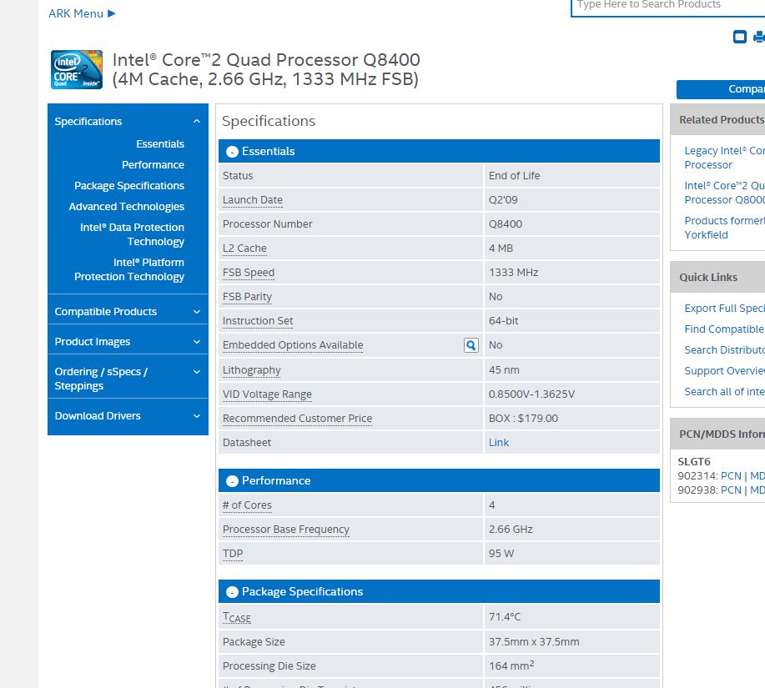Click the '0.8500V-1.3625V' voltage value
Image resolution: width=765 pixels, height=688 pixels.
click(531, 394)
